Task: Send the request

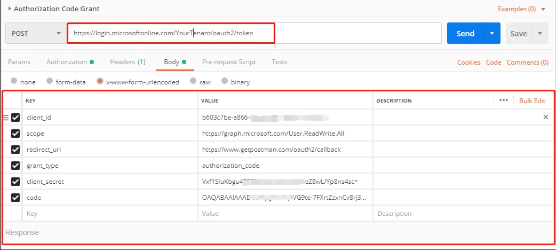Action: pyautogui.click(x=465, y=33)
